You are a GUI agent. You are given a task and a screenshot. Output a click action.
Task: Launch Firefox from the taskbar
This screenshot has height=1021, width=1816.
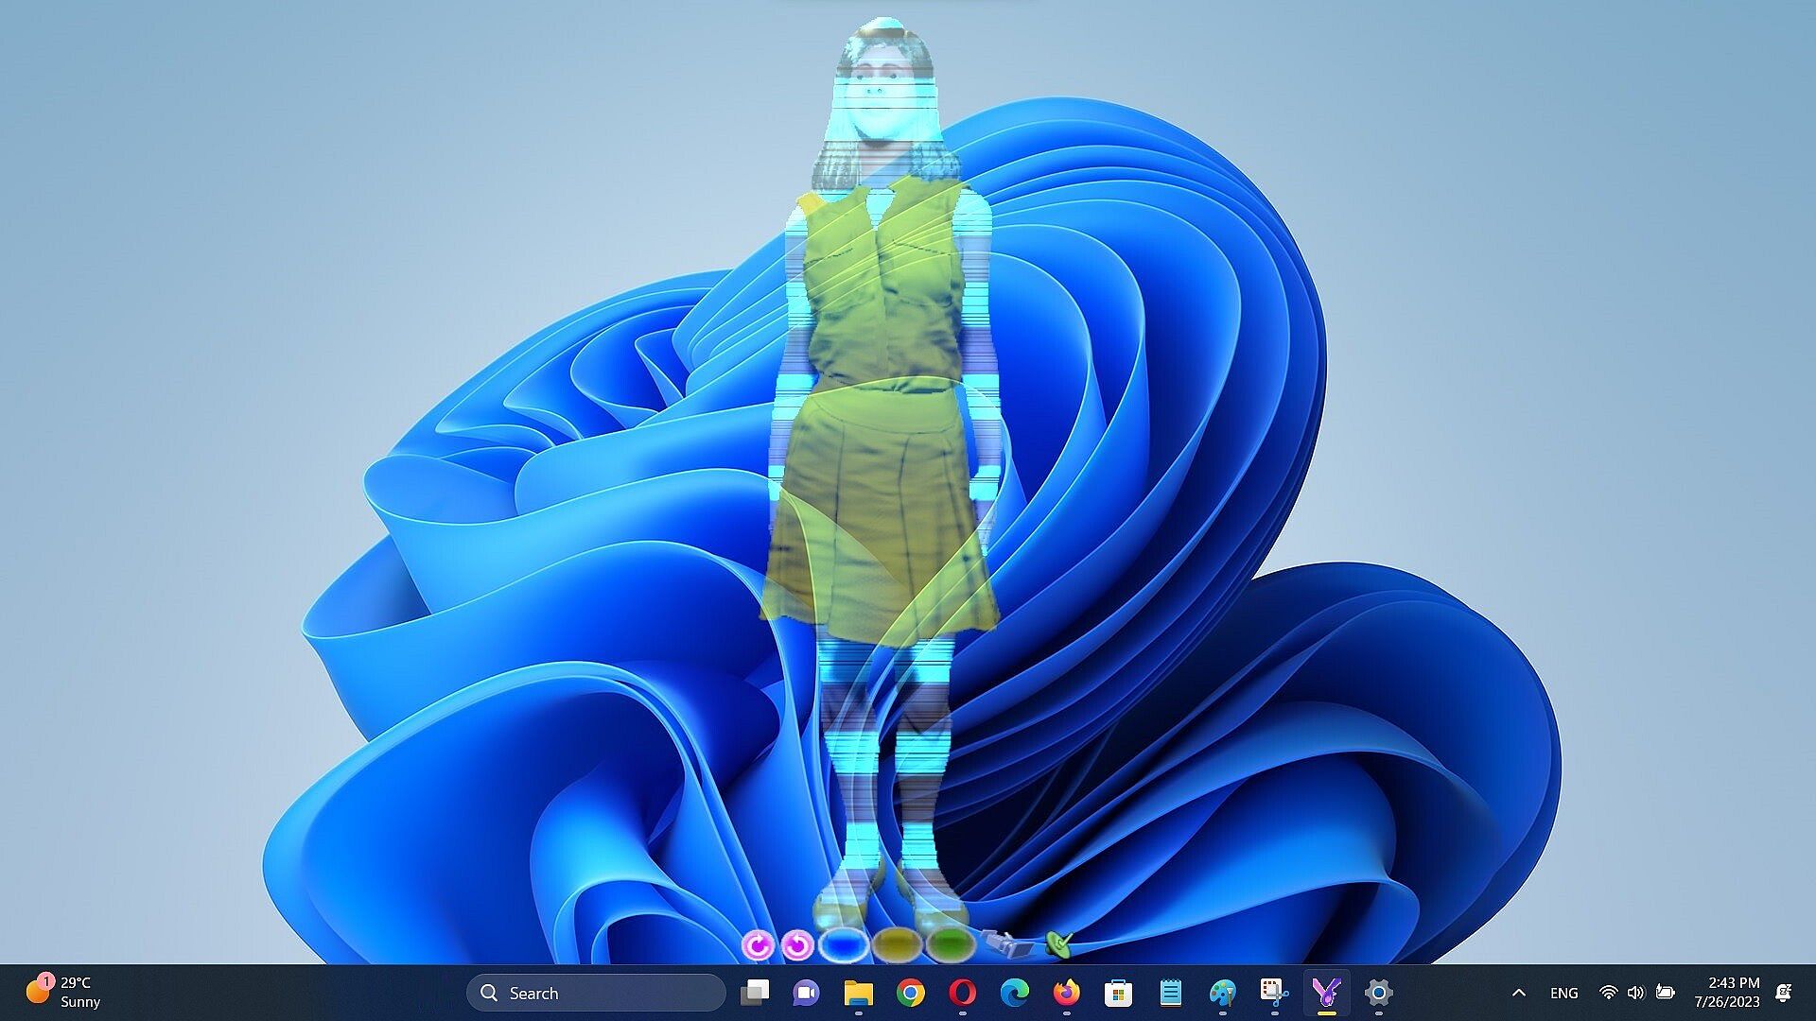[x=1066, y=993]
